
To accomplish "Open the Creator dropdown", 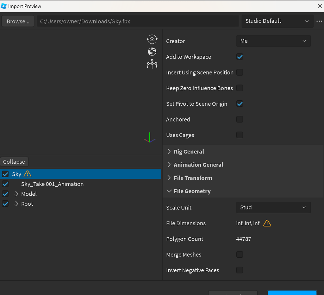I will tap(273, 41).
